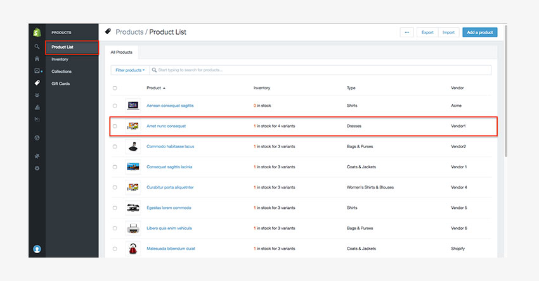Open Settings via the gear icon
The image size is (539, 281).
coord(37,168)
